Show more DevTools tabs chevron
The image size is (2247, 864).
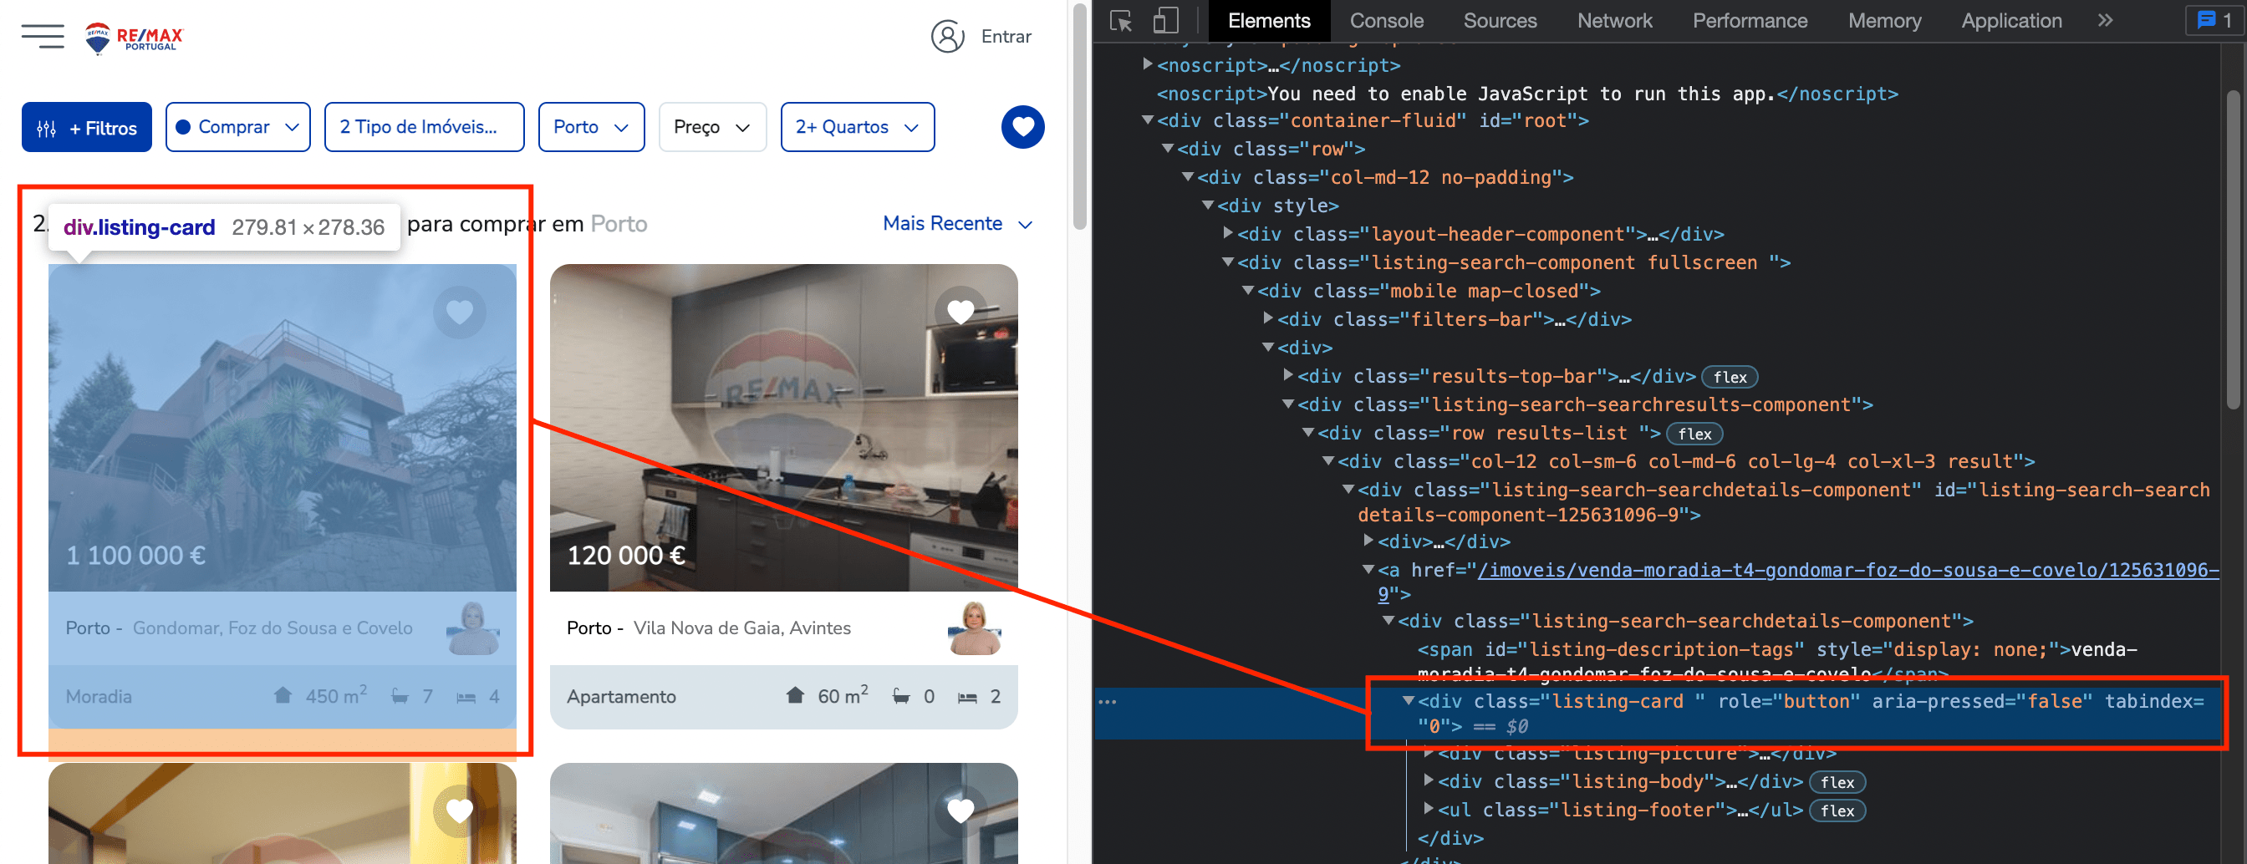pyautogui.click(x=2105, y=21)
